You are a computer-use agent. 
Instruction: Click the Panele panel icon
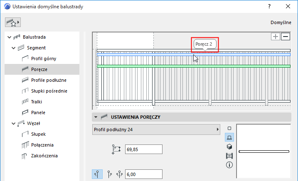tap(25, 113)
